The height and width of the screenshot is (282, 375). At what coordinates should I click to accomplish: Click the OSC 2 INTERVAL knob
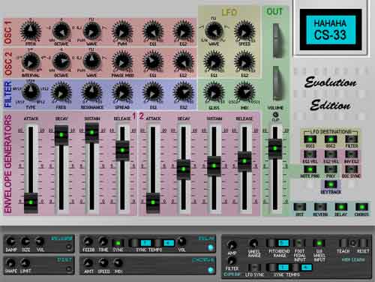(31, 62)
